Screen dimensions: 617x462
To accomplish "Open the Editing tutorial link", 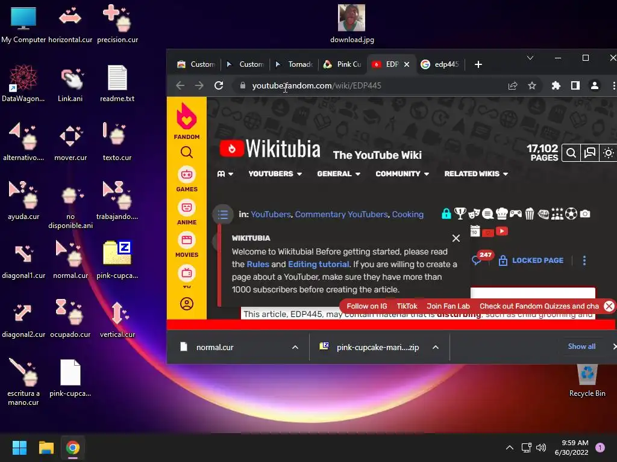I will click(318, 264).
